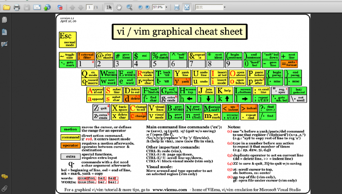
Task: Open the zoom percentage dropdown arrow
Action: (x=166, y=7)
